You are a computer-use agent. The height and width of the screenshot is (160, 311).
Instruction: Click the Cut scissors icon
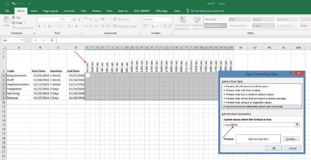point(13,18)
